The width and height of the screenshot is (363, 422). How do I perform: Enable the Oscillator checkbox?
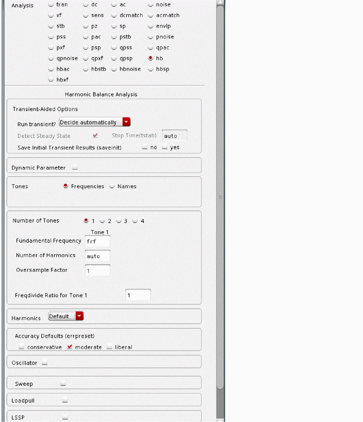44,363
